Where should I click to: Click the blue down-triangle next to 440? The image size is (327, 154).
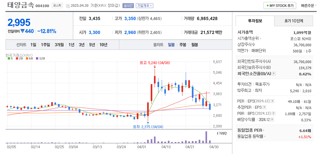(x=22, y=31)
